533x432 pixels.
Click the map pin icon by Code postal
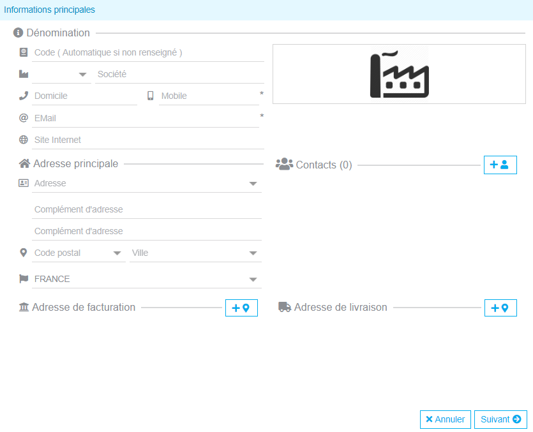[x=24, y=253]
